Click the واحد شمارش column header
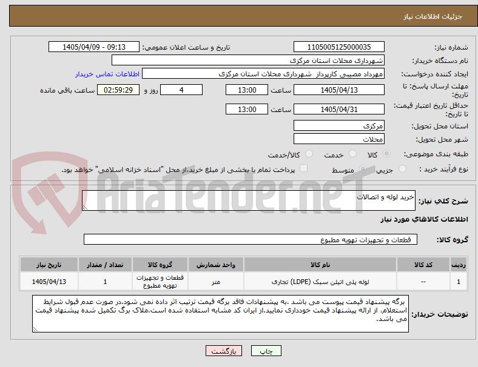 [216, 265]
